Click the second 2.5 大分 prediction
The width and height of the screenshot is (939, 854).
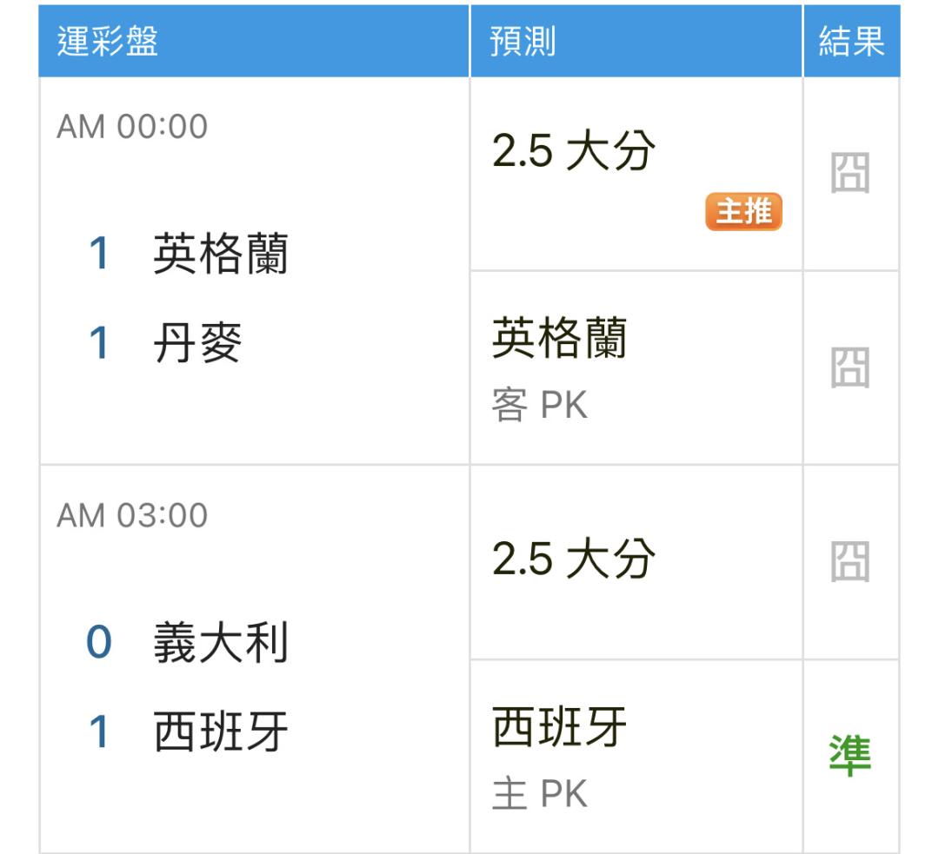click(x=574, y=559)
